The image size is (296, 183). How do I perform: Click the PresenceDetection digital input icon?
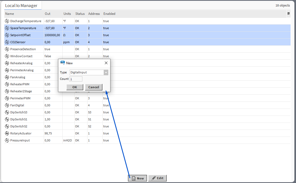[x=7, y=49]
